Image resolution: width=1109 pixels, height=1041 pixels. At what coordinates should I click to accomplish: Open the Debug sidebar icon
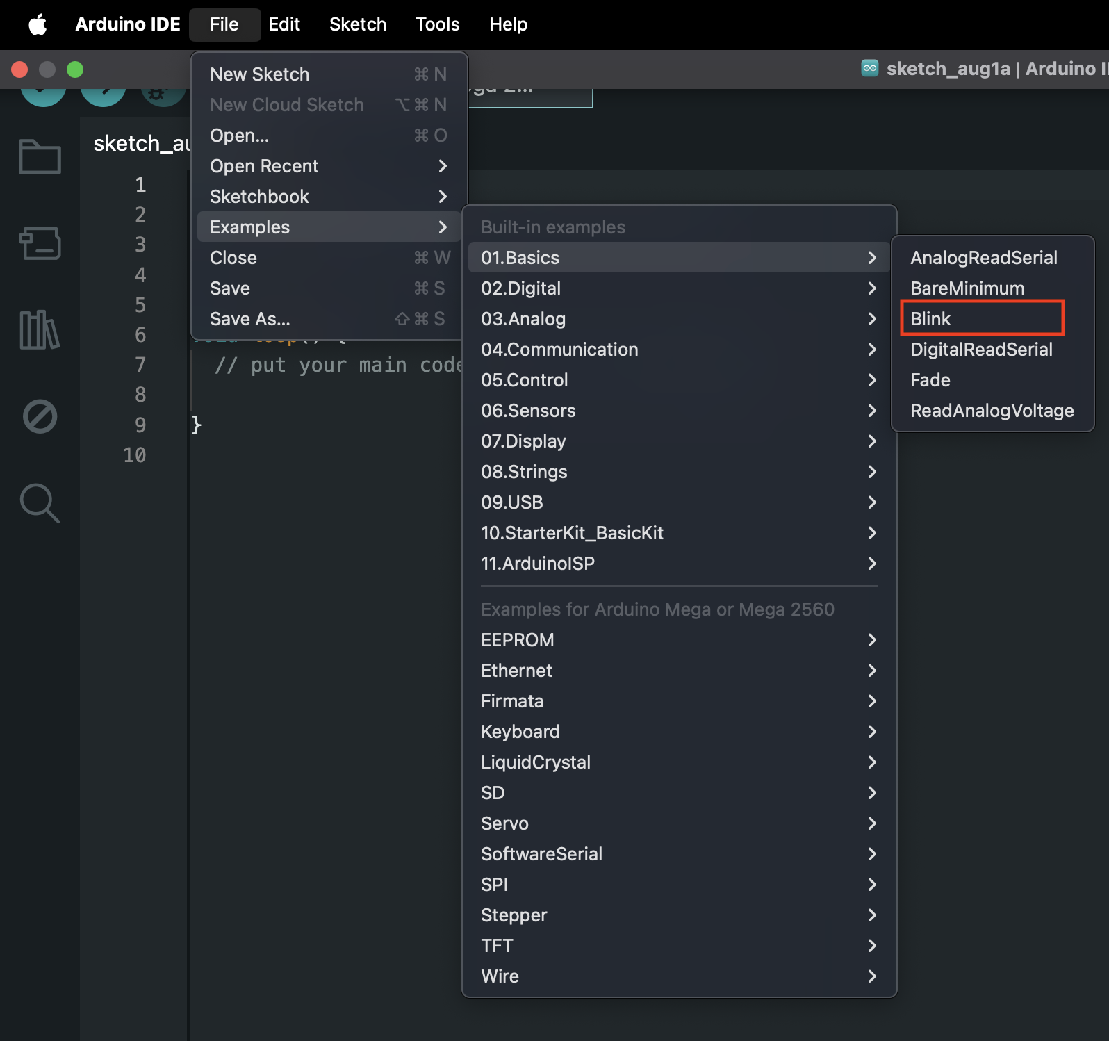click(40, 416)
